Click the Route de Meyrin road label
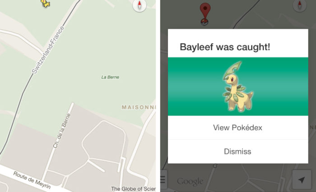Screen dimensions: 316x192 click(32, 180)
